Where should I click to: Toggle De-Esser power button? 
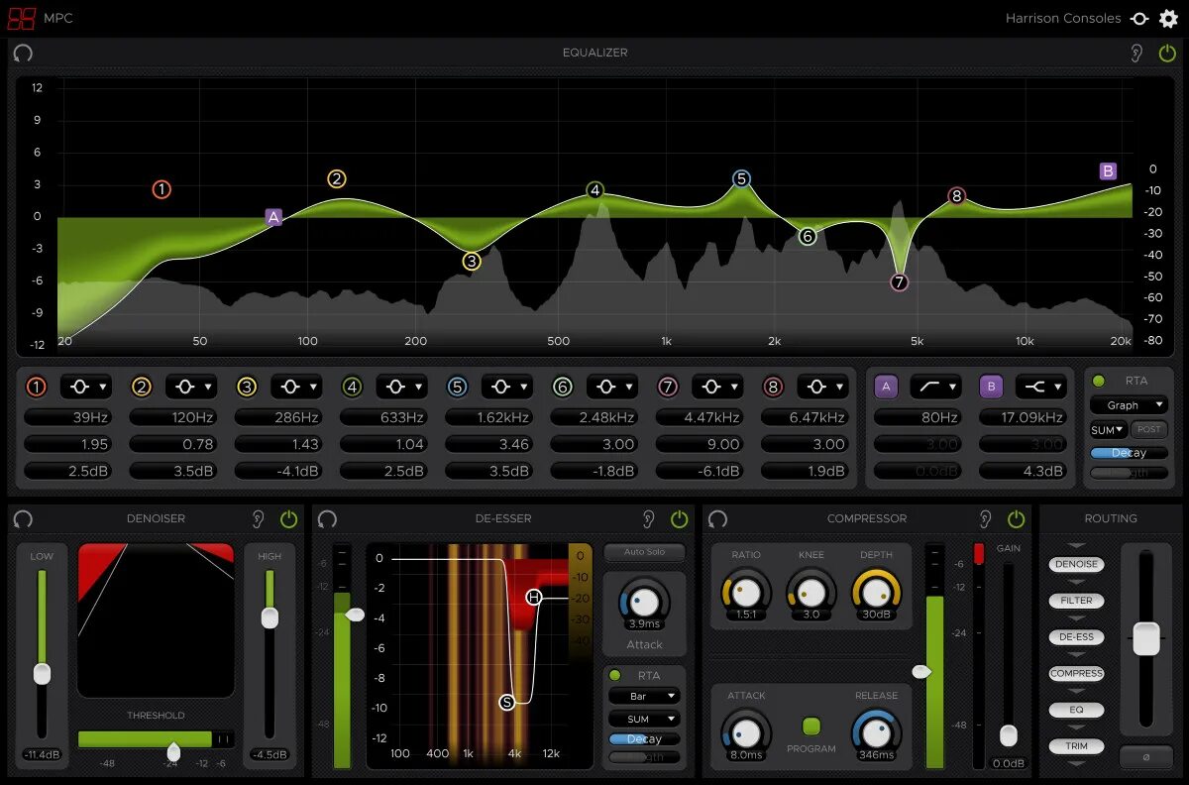pos(679,518)
